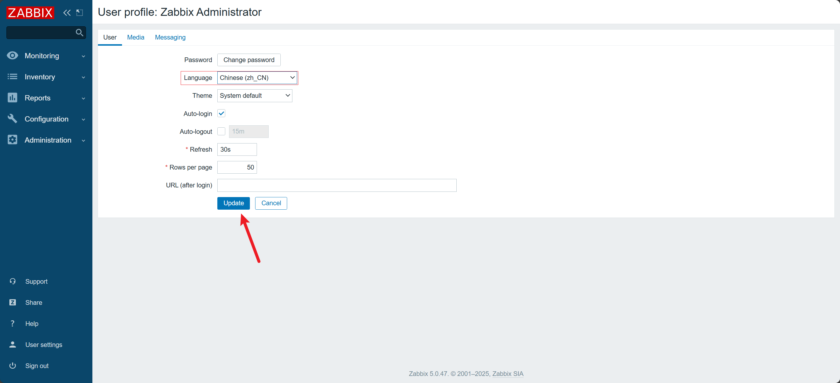Expand the Monitoring menu section
The height and width of the screenshot is (383, 840).
point(46,56)
